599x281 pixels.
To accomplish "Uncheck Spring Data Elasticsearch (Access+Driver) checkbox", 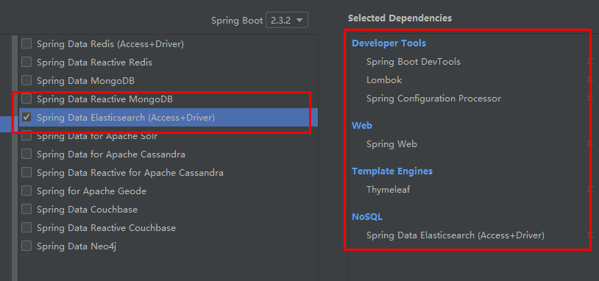I will 26,118.
